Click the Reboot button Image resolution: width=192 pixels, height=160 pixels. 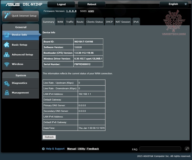click(x=91, y=4)
